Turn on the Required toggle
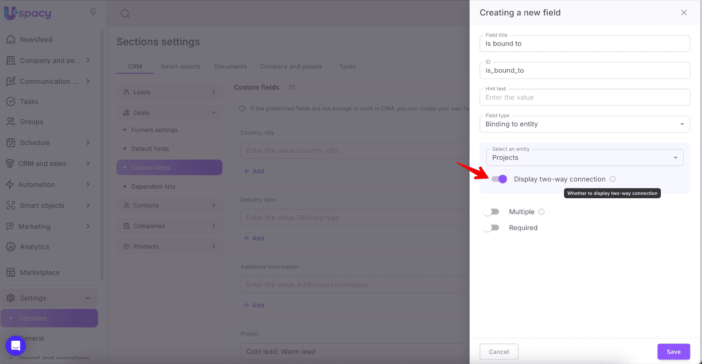Viewport: 702px width, 364px height. 491,228
